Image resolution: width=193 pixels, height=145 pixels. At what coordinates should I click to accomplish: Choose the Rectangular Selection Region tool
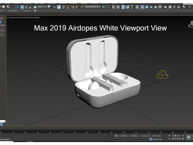(x=12, y=7)
